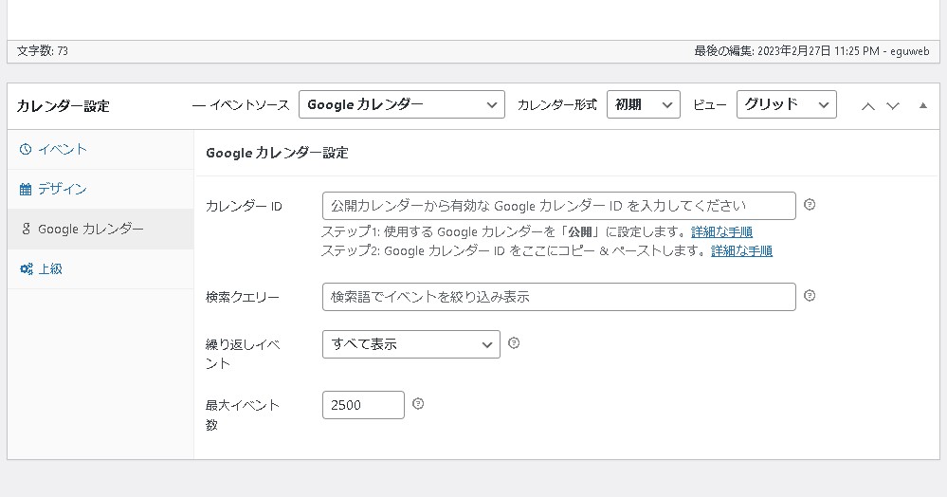Click the gears icon beside 上級 tab
Screen dimensions: 947x497
26,269
